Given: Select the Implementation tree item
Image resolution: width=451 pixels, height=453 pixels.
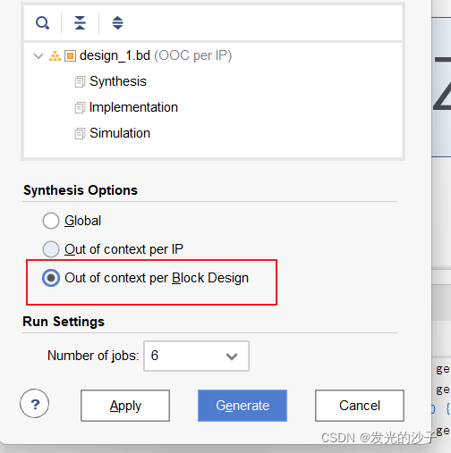Looking at the screenshot, I should (133, 107).
